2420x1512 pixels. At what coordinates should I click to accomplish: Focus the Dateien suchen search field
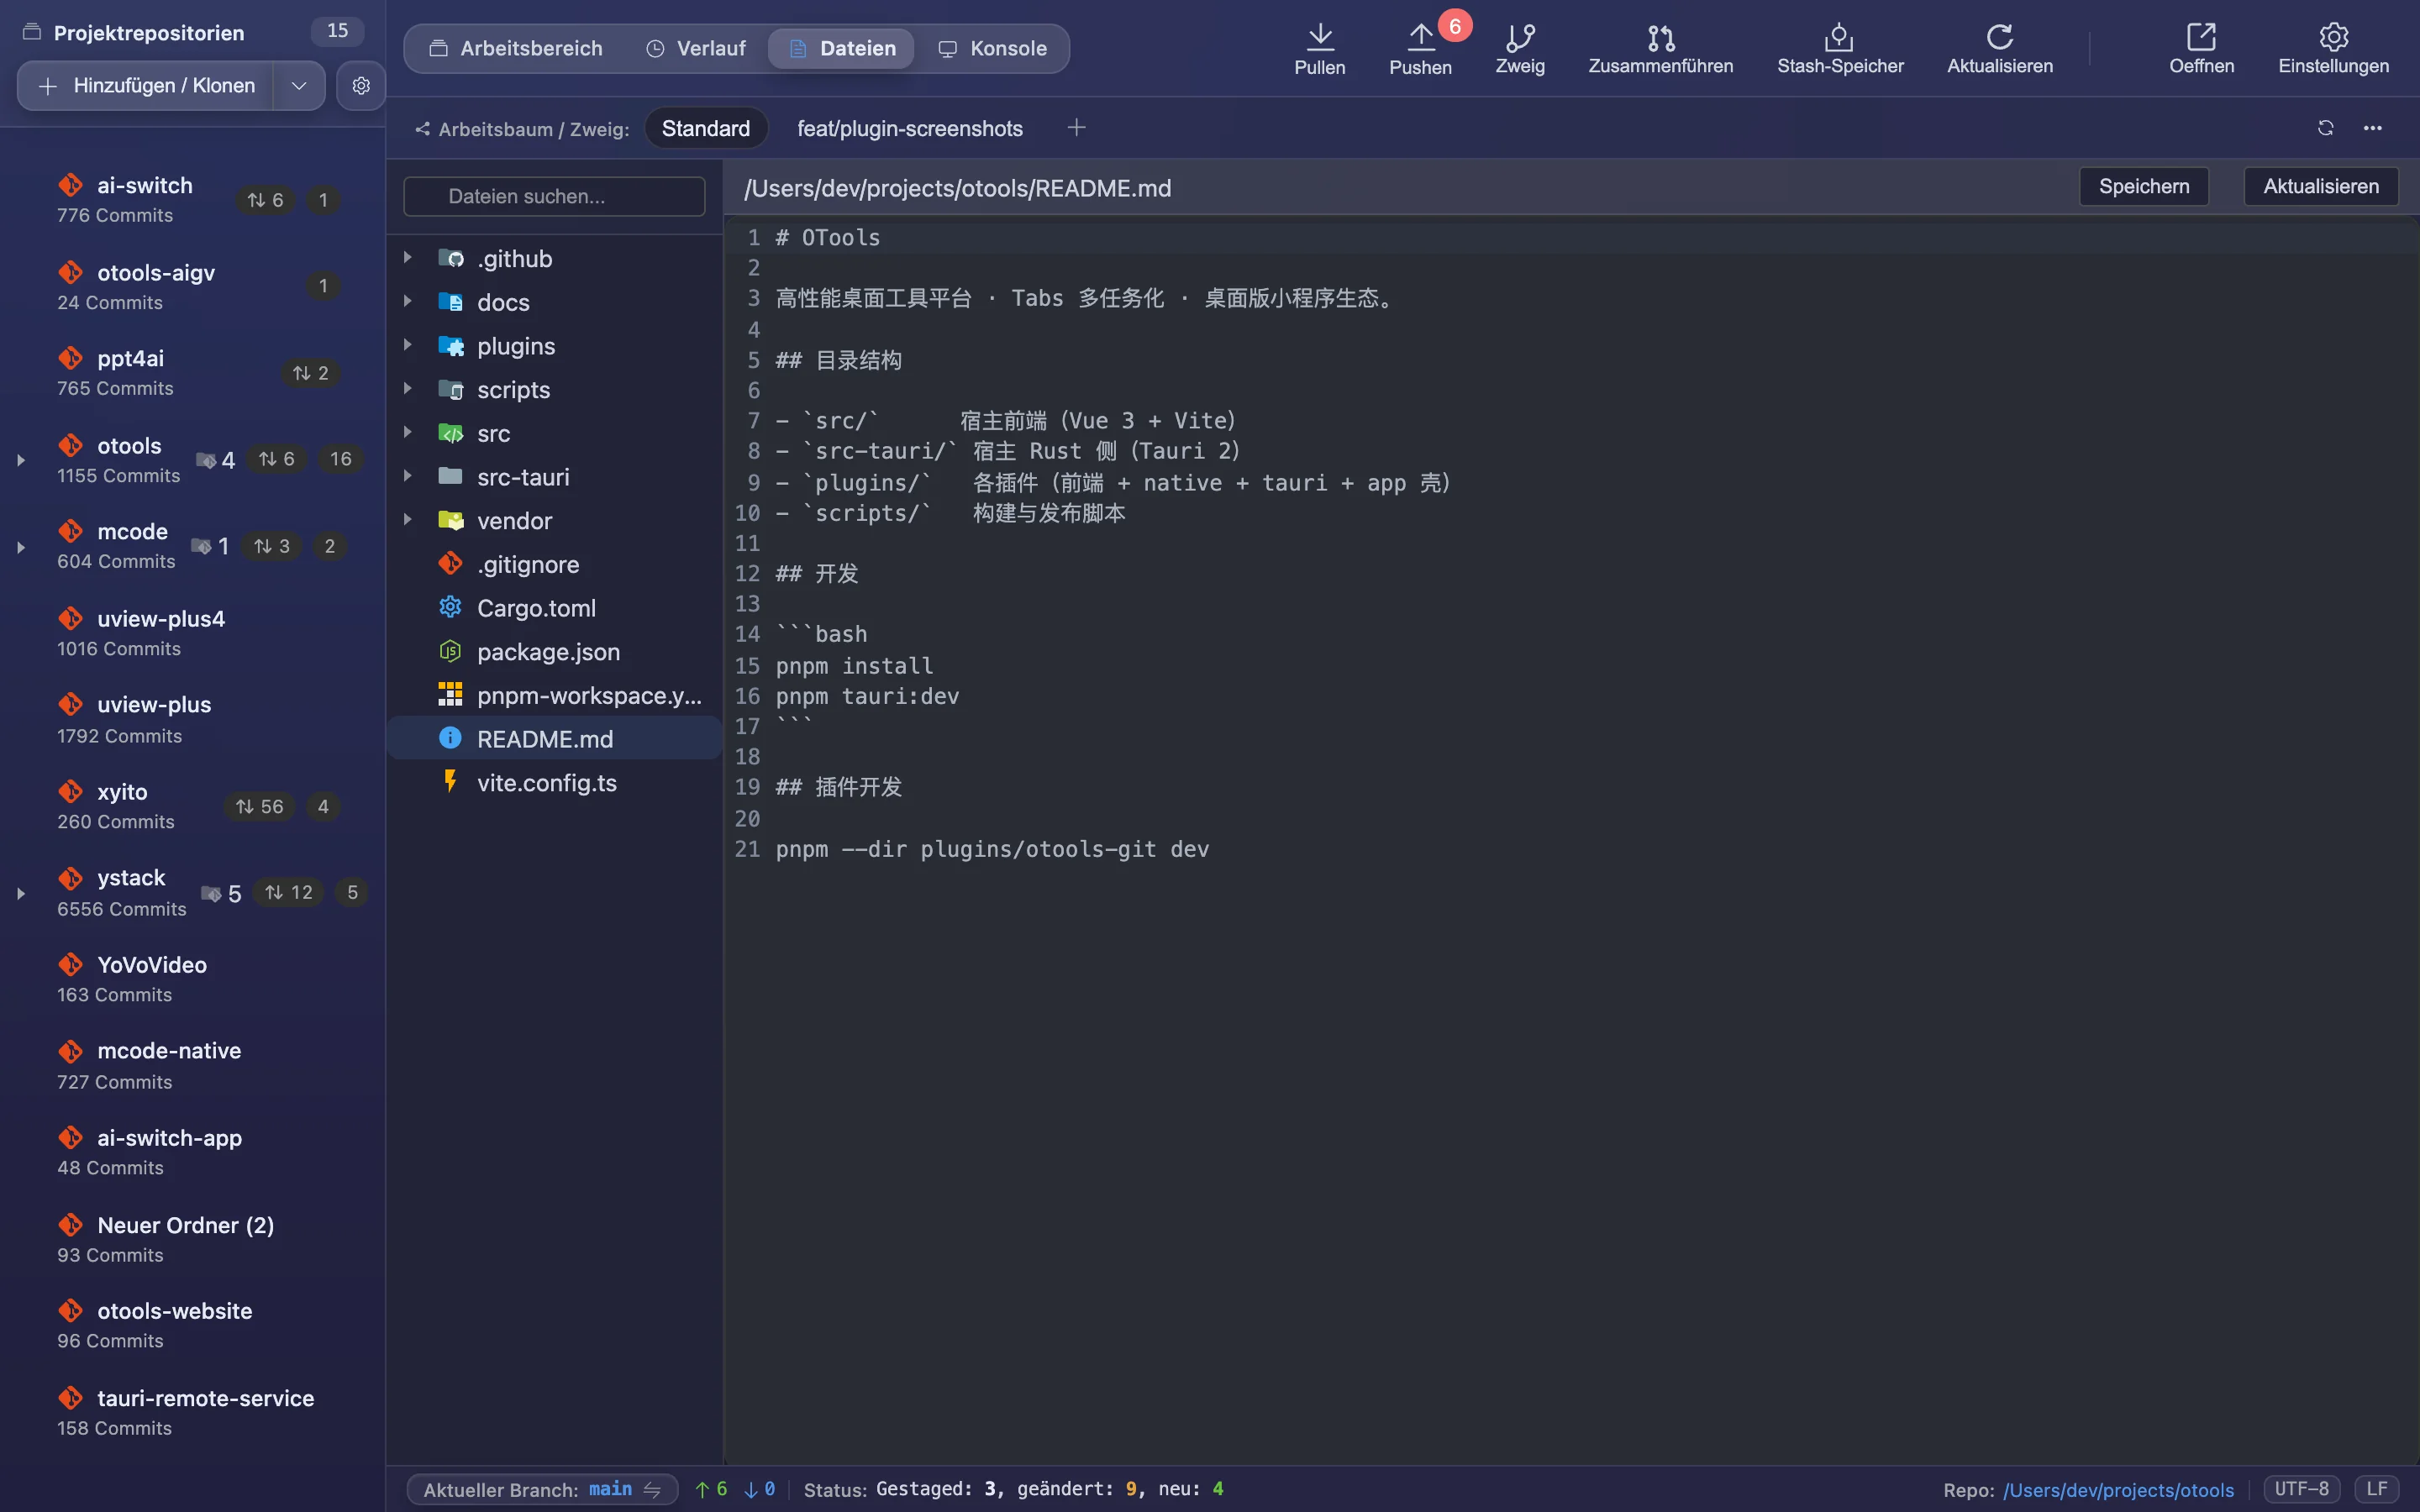pyautogui.click(x=554, y=196)
